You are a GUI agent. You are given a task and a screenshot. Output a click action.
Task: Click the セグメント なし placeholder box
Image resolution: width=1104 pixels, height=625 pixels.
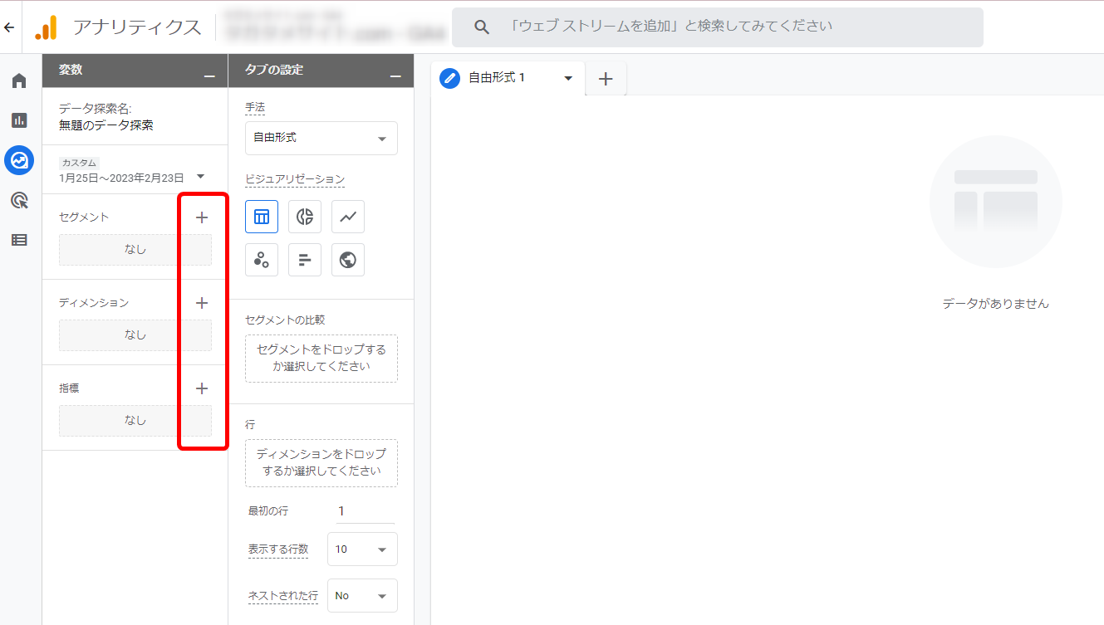[x=135, y=249]
